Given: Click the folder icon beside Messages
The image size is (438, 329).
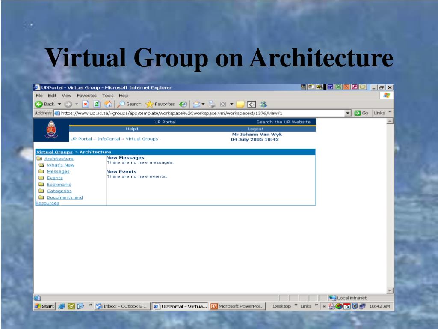Looking at the screenshot, I should pyautogui.click(x=41, y=171).
